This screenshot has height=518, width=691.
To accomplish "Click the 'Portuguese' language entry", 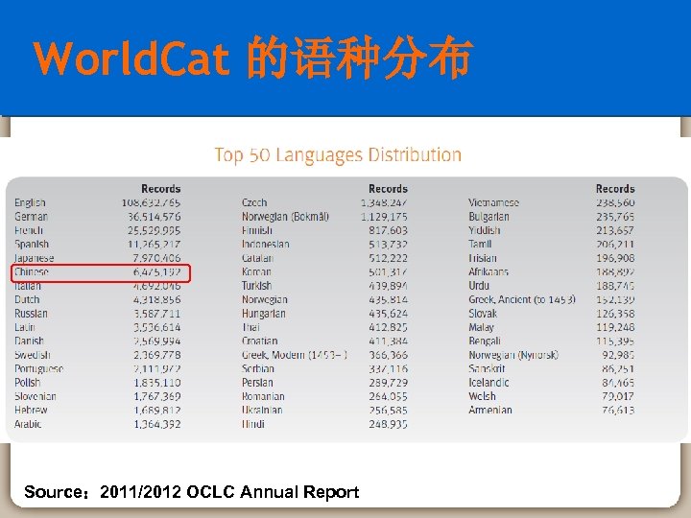I will 38,368.
